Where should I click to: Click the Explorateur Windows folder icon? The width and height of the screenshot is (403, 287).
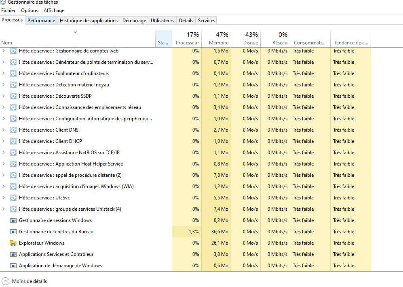13,243
